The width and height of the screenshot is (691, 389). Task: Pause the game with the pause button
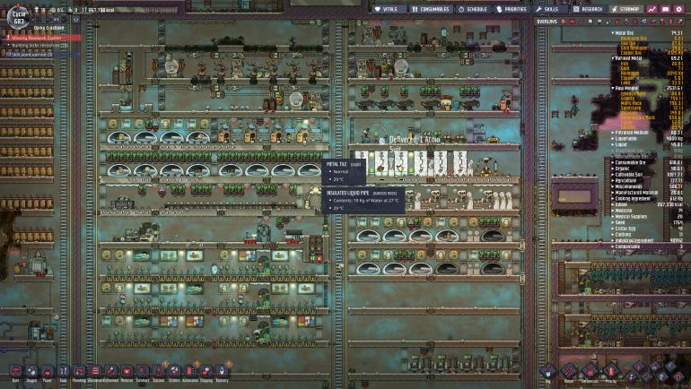click(x=39, y=20)
